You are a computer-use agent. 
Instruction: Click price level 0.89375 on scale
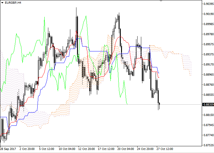tap(208, 54)
